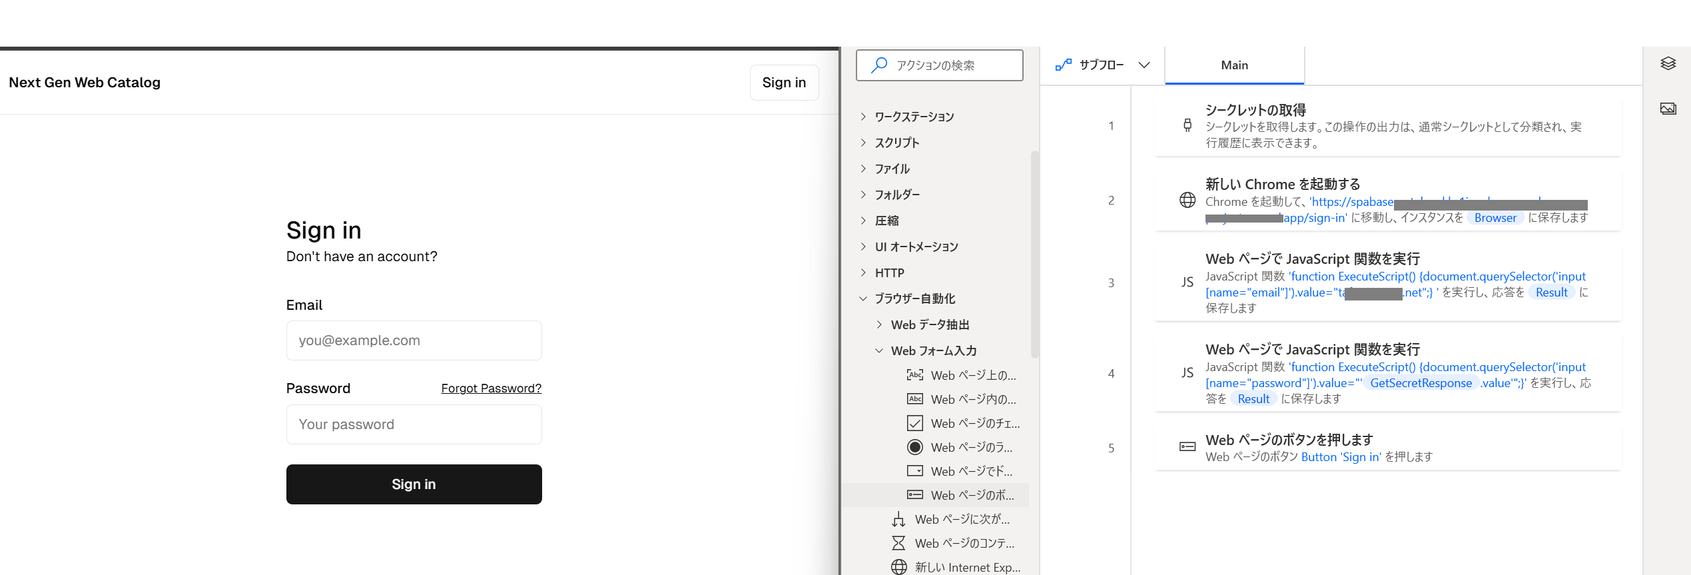The width and height of the screenshot is (1691, 575).
Task: Click the JS icon in flow step 4
Action: click(x=1187, y=373)
